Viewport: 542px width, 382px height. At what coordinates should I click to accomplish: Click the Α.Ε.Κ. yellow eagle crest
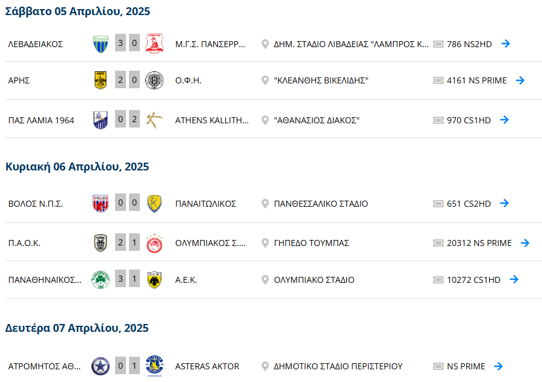[154, 279]
